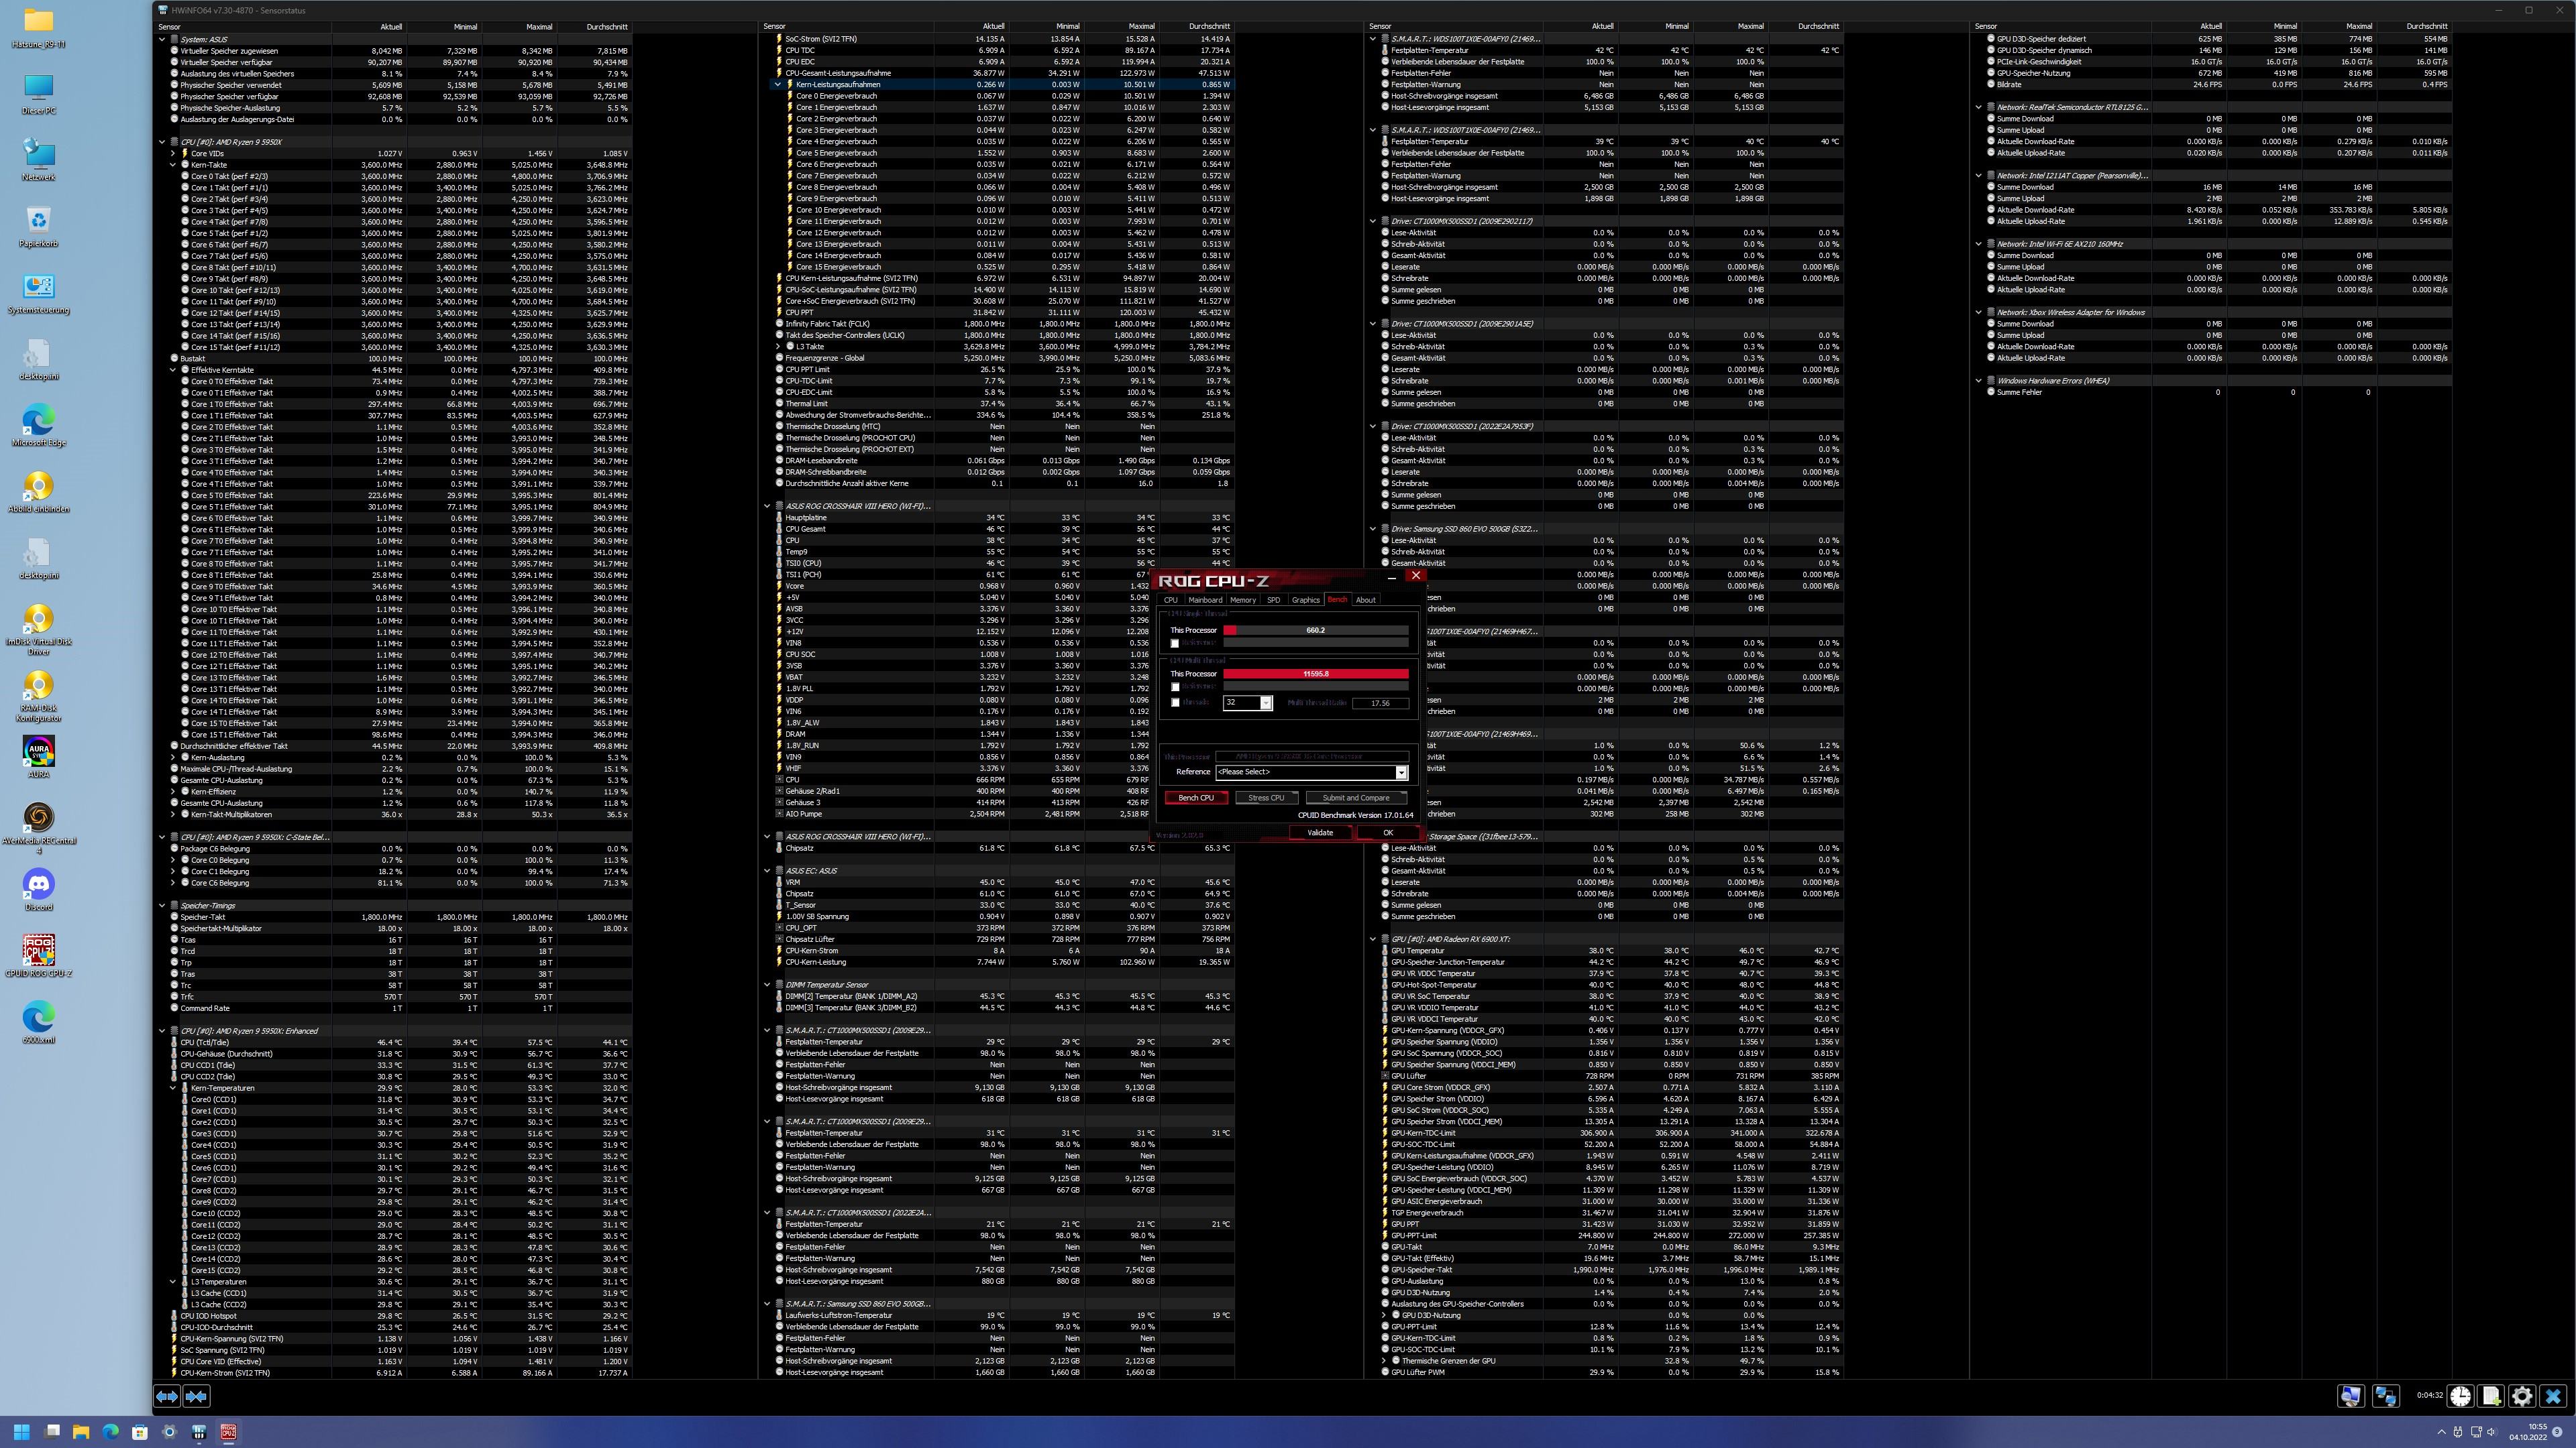This screenshot has height=1448, width=2576.
Task: Collapse the Kern-Takte tree node
Action: [x=173, y=165]
